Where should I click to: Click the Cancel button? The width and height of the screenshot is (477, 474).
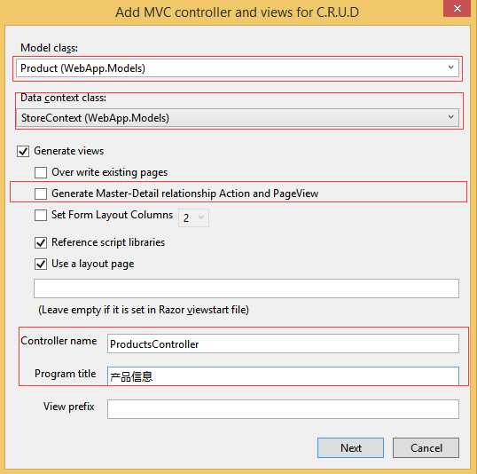(426, 447)
